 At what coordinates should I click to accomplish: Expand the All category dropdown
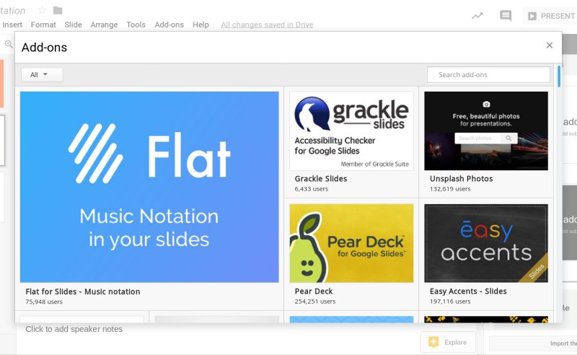click(x=42, y=75)
